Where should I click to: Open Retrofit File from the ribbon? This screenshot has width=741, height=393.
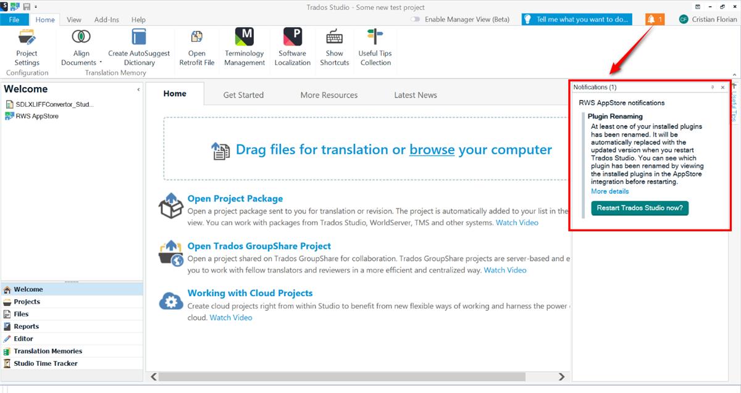197,48
